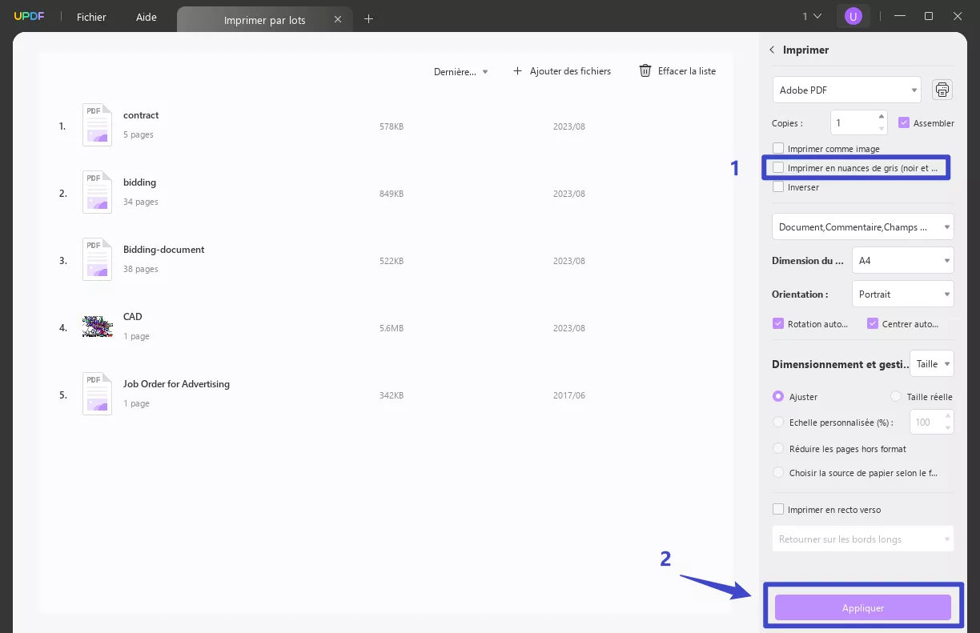Viewport: 980px width, 633px height.
Task: Open the Aide menu
Action: pyautogui.click(x=147, y=18)
